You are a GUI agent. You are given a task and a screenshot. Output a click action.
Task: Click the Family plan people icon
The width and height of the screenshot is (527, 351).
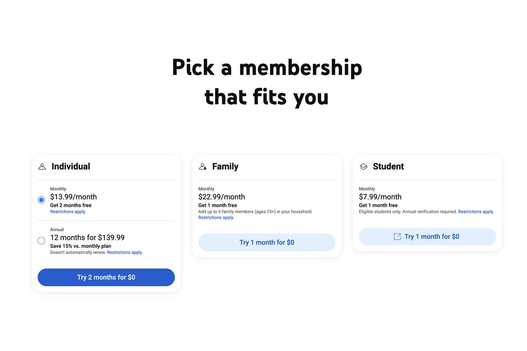[x=203, y=167]
